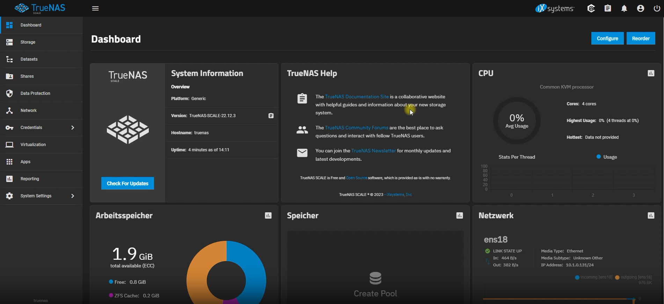Click the power icon in top bar

point(657,8)
